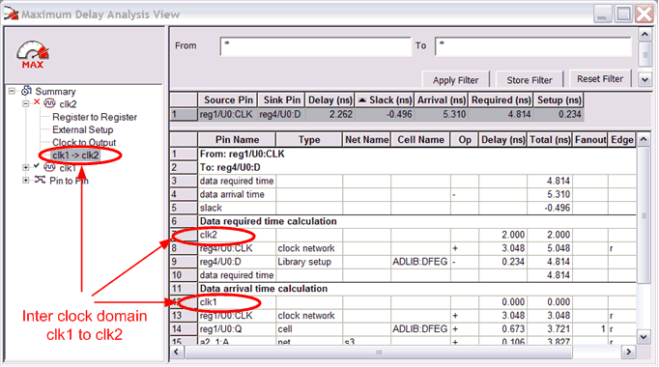Select the Summary tree item

pos(55,91)
